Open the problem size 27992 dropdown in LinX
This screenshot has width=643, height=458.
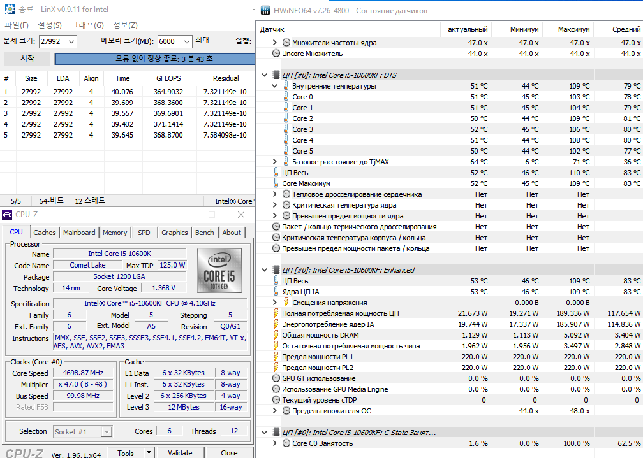coord(71,41)
